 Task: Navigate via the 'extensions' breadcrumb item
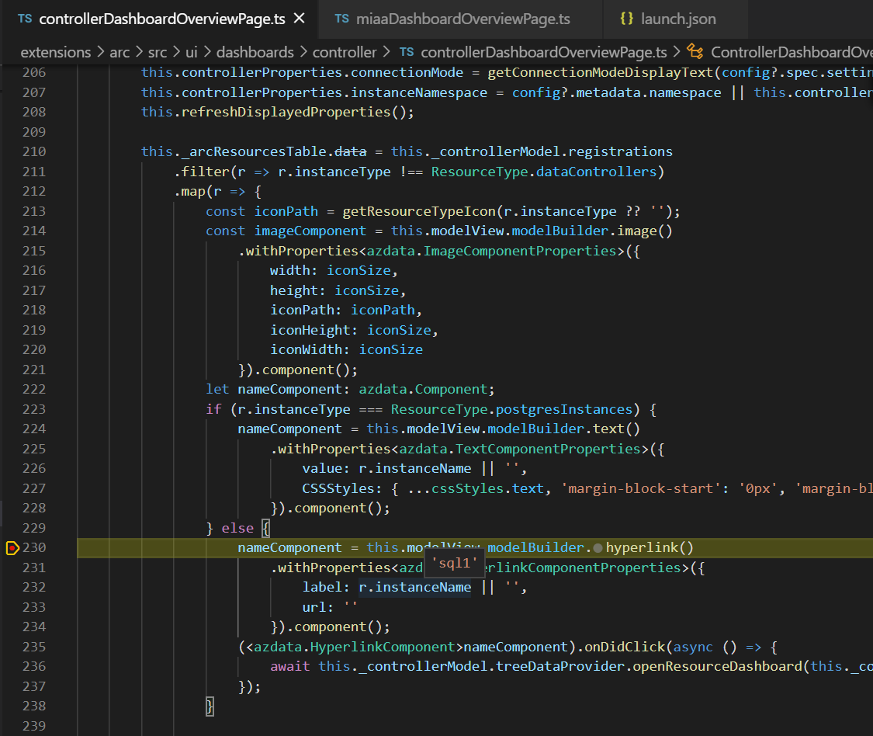click(56, 52)
